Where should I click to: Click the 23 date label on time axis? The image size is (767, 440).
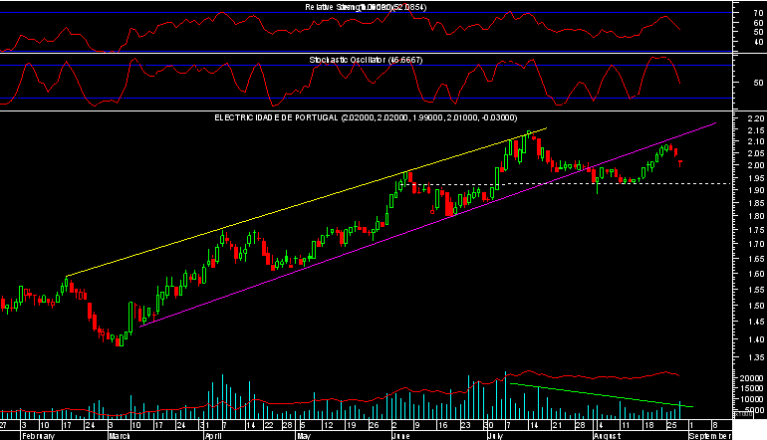click(x=465, y=425)
